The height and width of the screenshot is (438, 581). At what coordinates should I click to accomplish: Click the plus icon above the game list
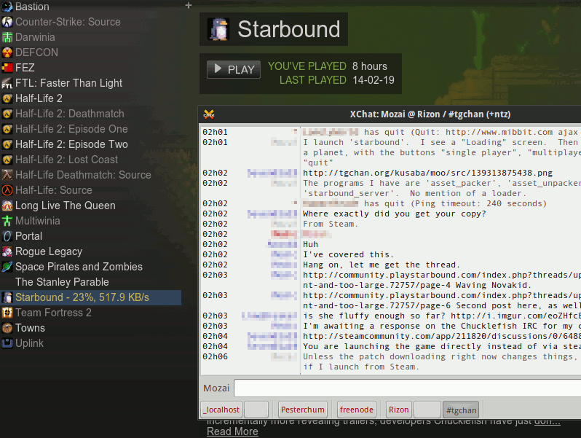tap(189, 6)
